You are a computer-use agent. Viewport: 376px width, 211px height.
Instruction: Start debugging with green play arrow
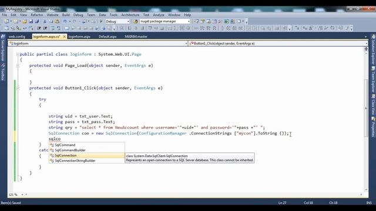pyautogui.click(x=101, y=21)
